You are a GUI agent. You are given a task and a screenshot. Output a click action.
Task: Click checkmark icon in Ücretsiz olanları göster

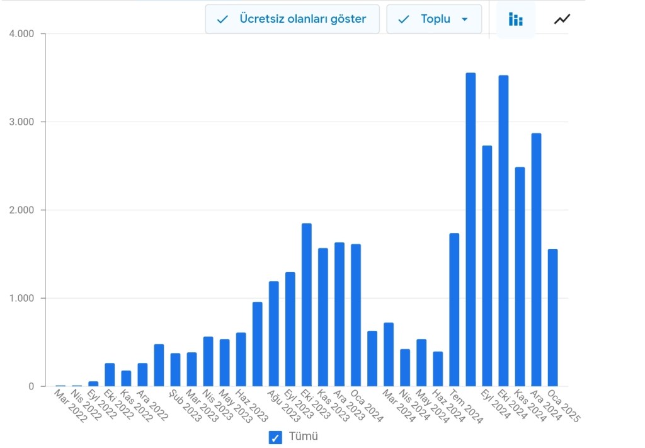click(x=222, y=20)
